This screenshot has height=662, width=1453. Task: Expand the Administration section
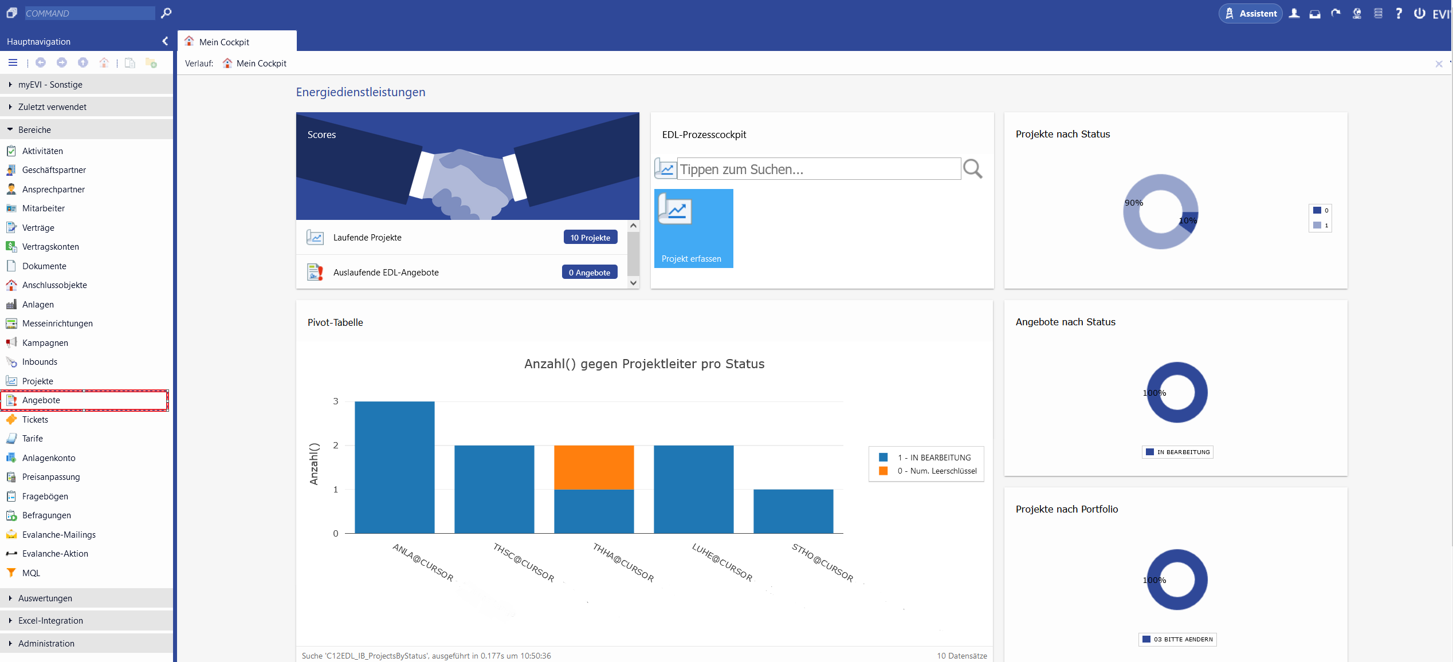click(46, 643)
